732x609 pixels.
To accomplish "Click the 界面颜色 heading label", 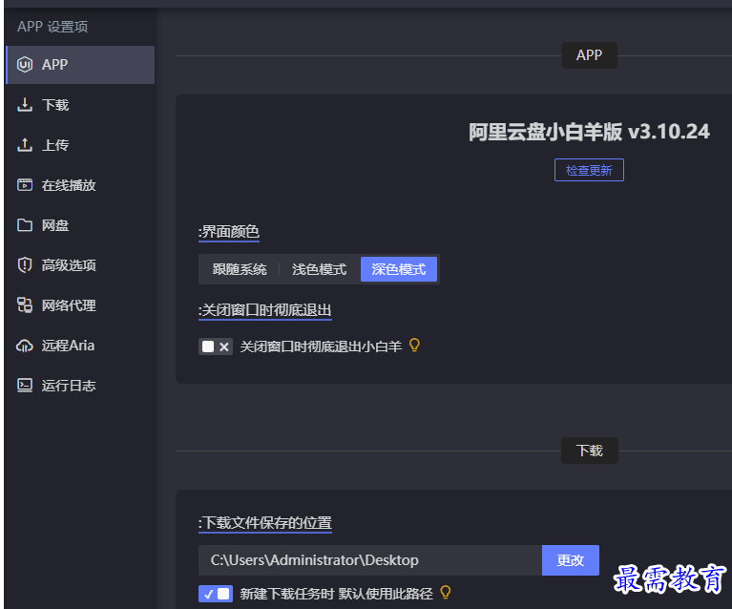I will (229, 232).
